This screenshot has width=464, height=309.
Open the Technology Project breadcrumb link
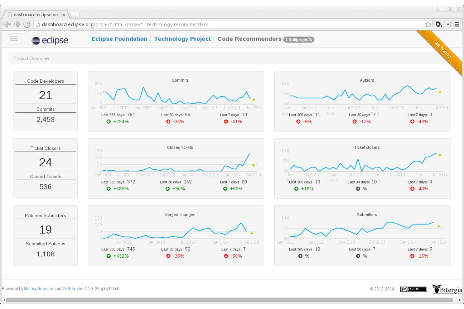click(x=182, y=39)
